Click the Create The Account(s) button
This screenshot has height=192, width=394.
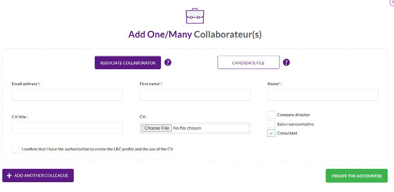pyautogui.click(x=356, y=176)
